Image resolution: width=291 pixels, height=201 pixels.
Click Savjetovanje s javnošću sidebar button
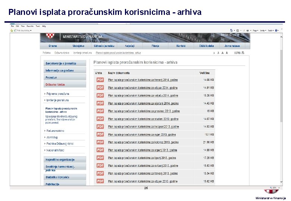point(65,63)
